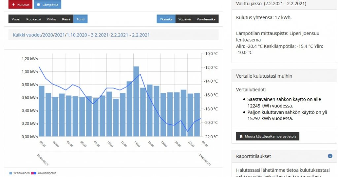Screen dimensions: 338x177
Task: Switch to Yksiaika tariff view
Action: point(166,19)
